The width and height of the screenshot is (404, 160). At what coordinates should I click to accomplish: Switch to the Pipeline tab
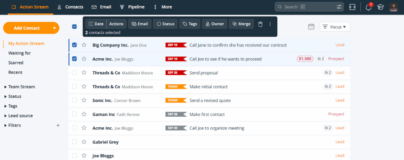pyautogui.click(x=132, y=7)
